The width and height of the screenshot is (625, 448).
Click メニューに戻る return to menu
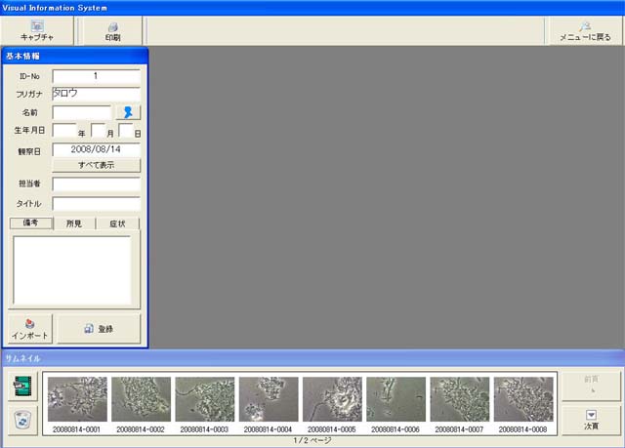584,29
